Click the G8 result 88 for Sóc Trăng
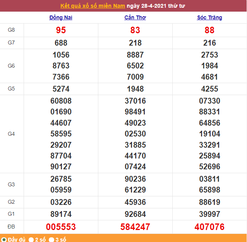Viewport: 247px width, 242px height. point(209,30)
